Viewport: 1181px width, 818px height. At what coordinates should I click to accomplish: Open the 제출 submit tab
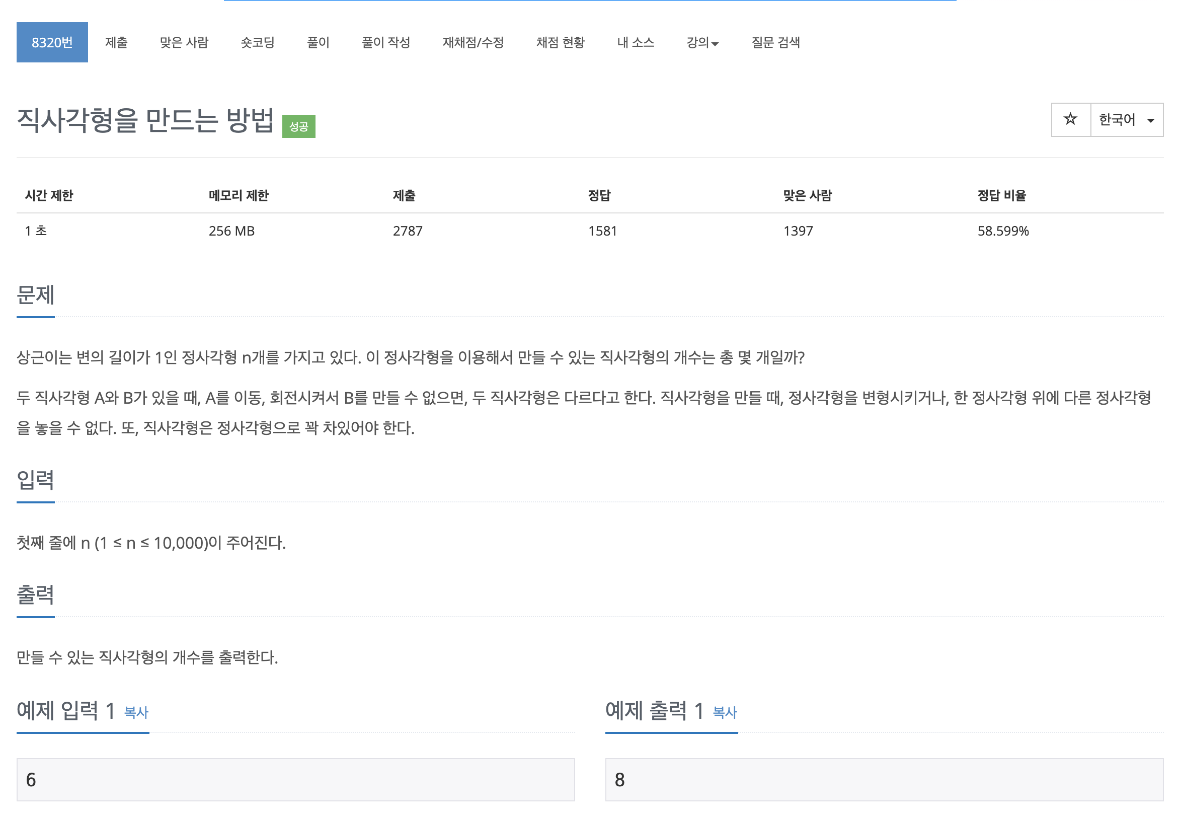[x=116, y=43]
